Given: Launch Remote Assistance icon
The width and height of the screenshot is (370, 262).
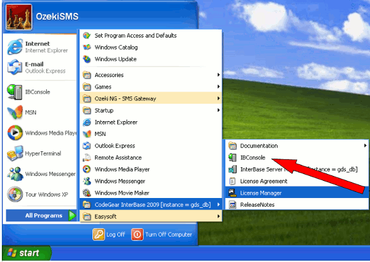Looking at the screenshot, I should (x=87, y=157).
